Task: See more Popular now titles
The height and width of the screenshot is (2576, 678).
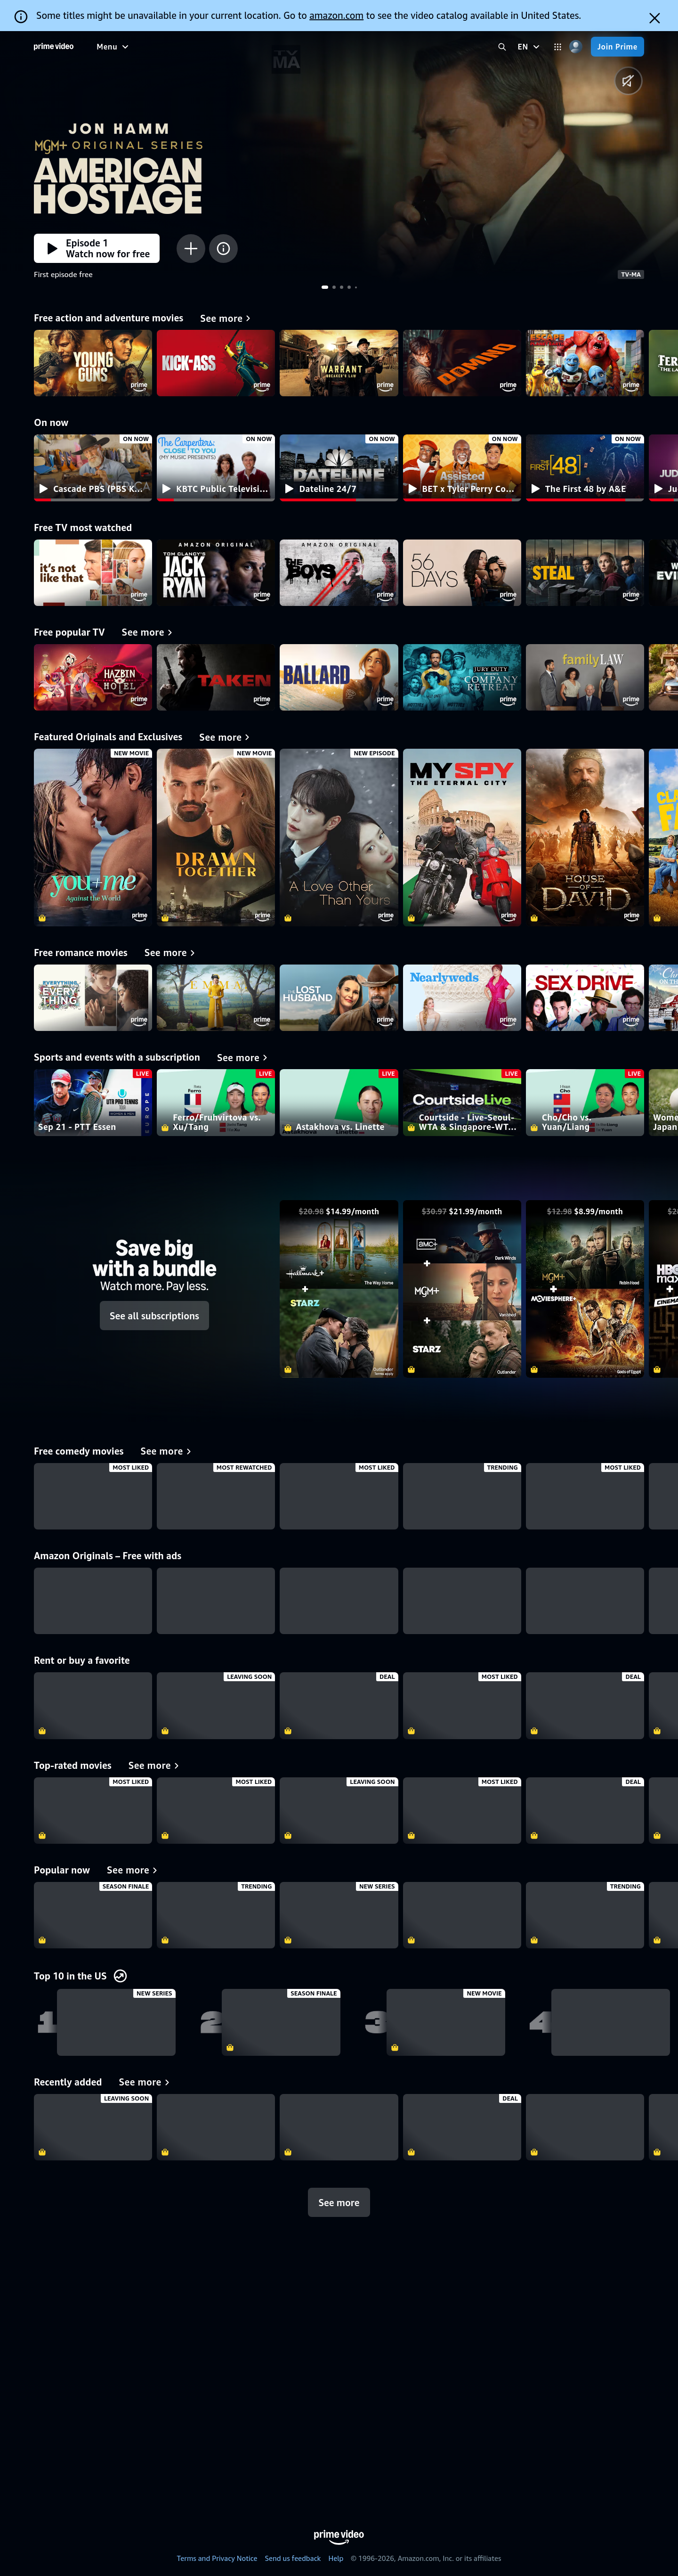Action: pyautogui.click(x=132, y=1870)
